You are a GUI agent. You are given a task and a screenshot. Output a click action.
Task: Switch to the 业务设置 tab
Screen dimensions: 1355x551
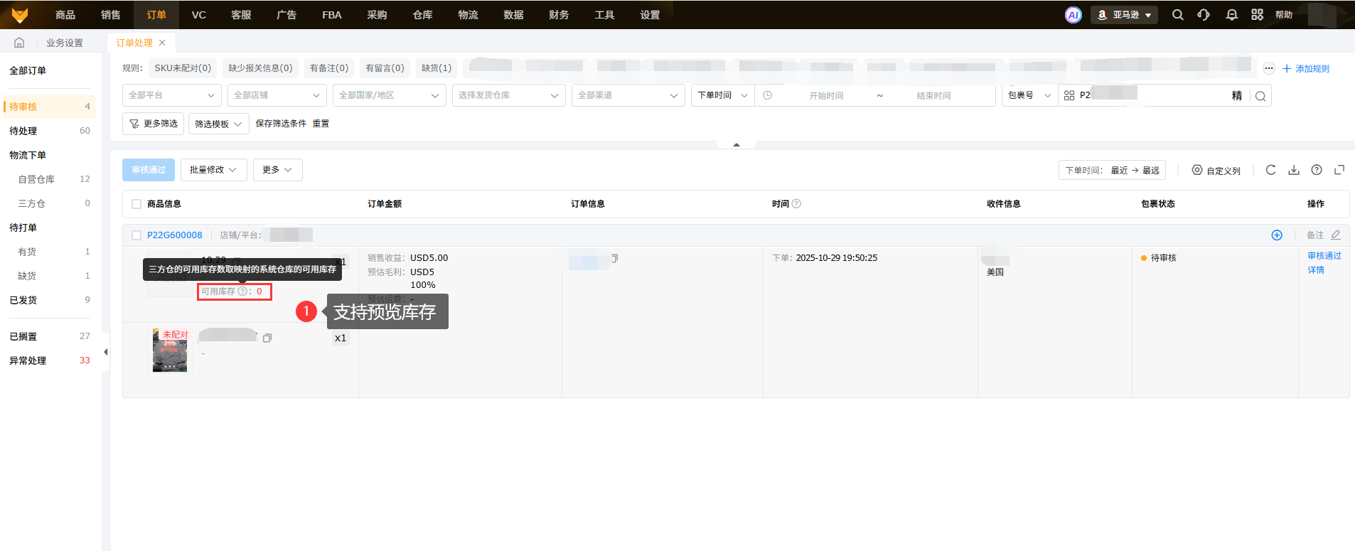tap(65, 43)
